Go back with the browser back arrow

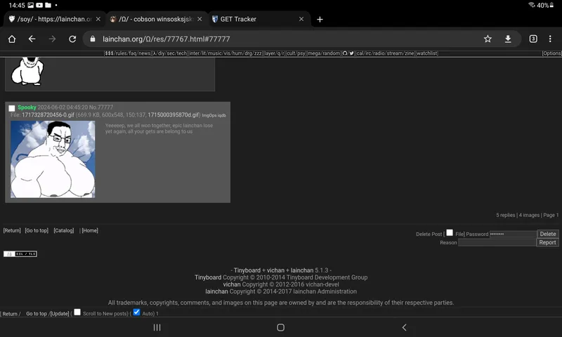coord(32,39)
